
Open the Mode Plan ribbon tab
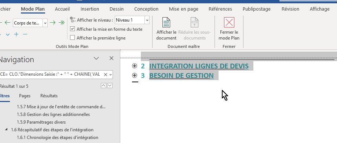tap(33, 9)
